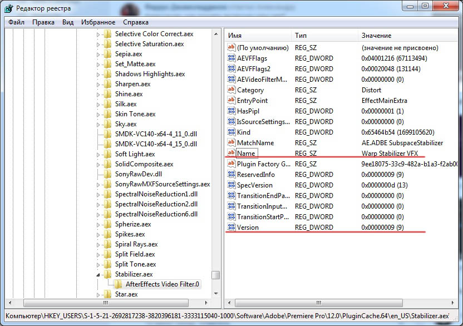Select the SolidComposite.aex key
The width and height of the screenshot is (463, 326).
(x=144, y=164)
